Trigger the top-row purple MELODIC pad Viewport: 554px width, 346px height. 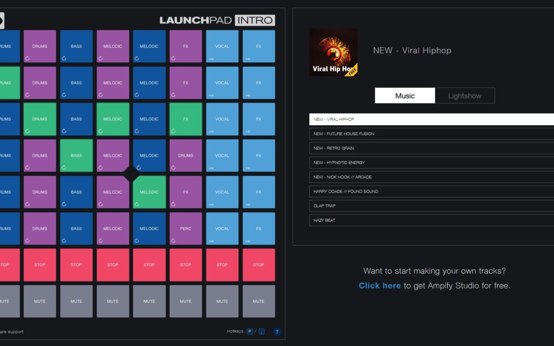113,46
